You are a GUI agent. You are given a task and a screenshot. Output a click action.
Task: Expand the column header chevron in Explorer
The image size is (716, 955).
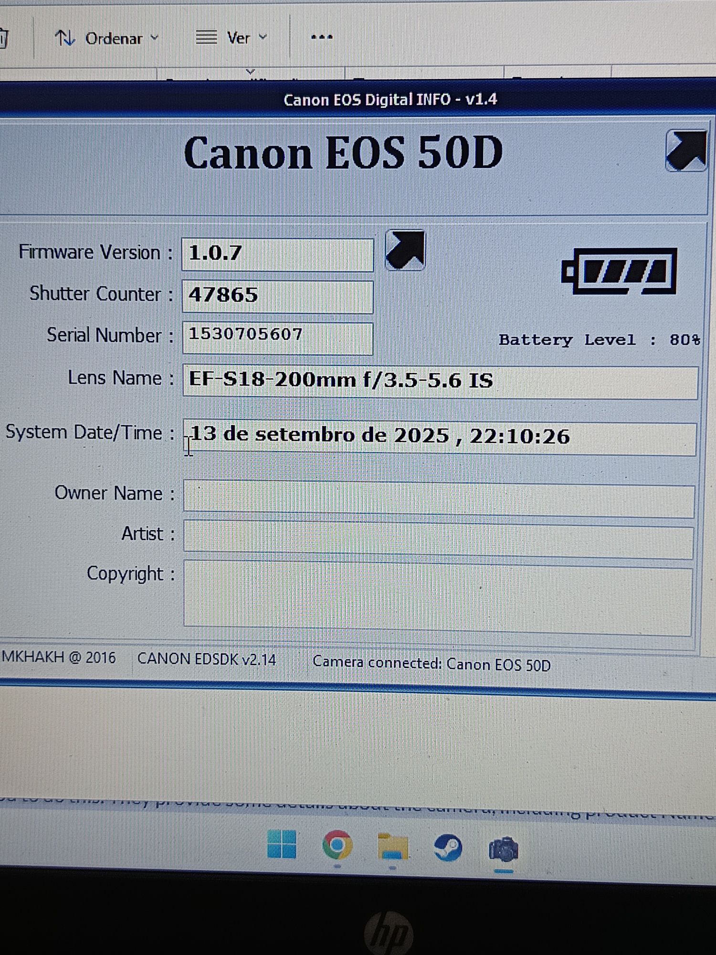(x=250, y=72)
